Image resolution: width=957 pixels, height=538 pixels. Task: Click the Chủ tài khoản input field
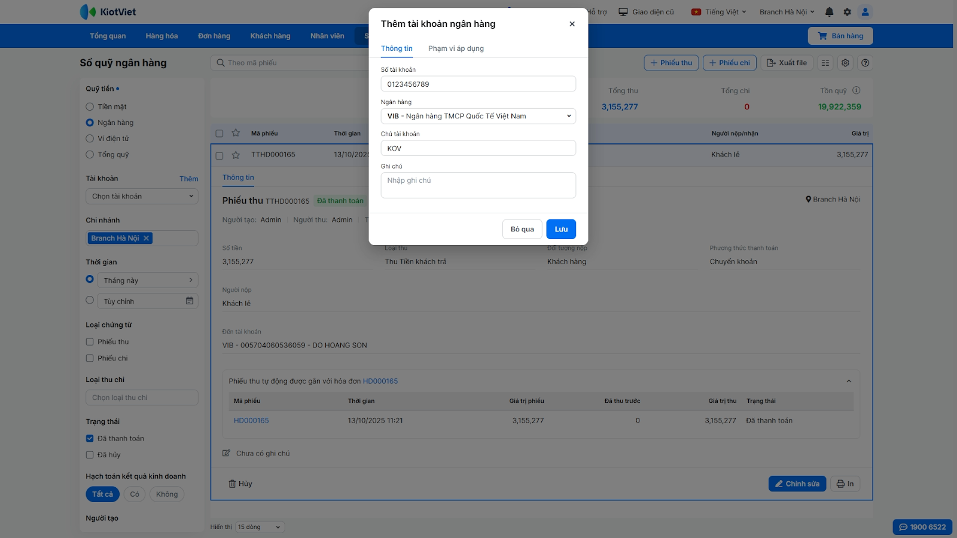coord(478,148)
